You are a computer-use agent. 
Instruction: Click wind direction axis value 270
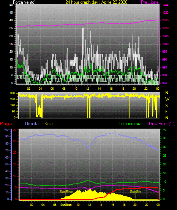[13, 100]
